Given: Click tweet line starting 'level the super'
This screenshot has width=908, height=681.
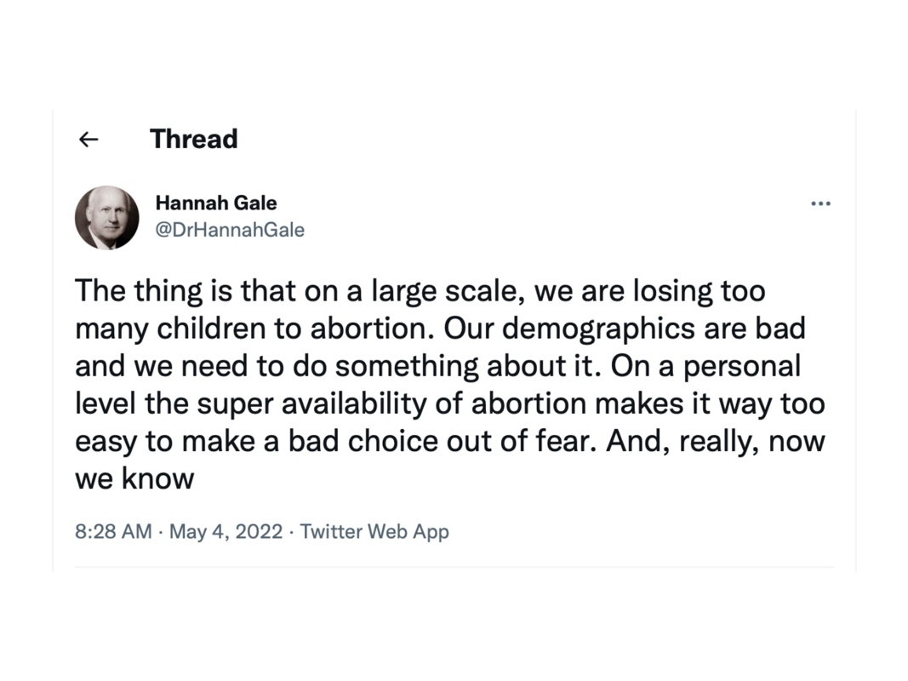Looking at the screenshot, I should [x=449, y=403].
